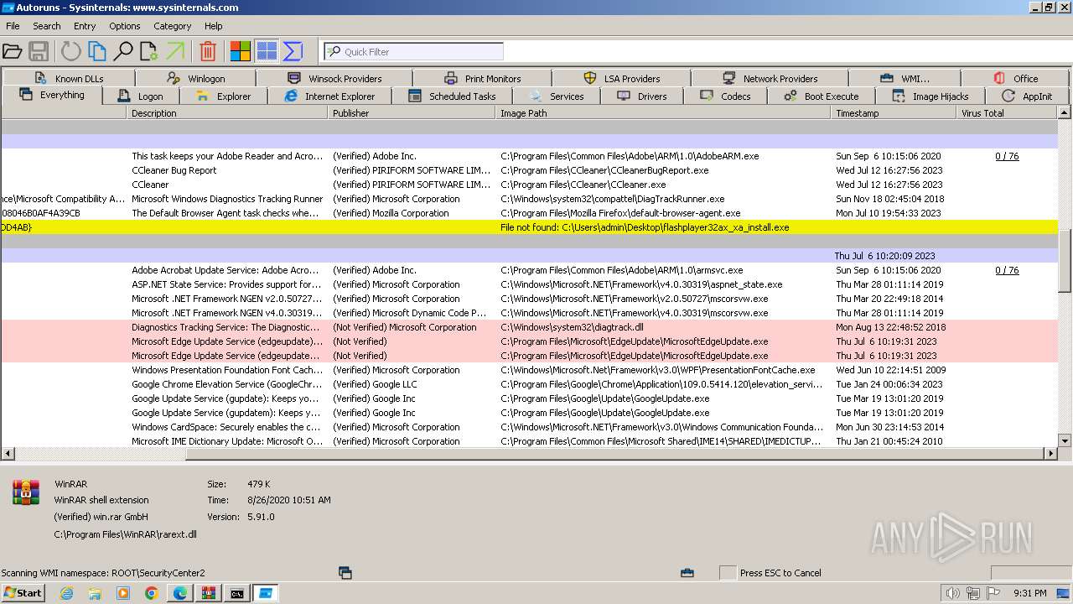Open the Options menu
1073x604 pixels.
point(125,26)
